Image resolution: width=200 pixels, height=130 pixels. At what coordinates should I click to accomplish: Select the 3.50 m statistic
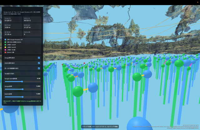[7, 27]
